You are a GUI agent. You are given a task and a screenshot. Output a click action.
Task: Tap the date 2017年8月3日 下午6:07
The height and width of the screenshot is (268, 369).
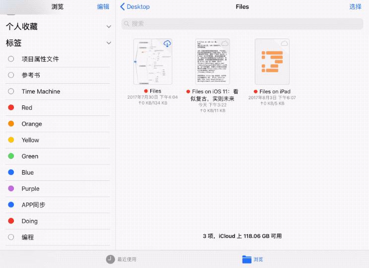pos(272,98)
